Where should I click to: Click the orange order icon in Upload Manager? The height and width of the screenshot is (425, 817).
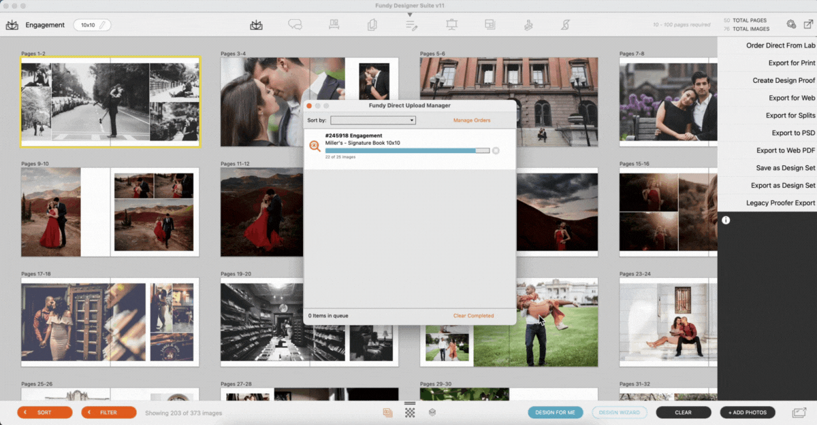pos(315,146)
